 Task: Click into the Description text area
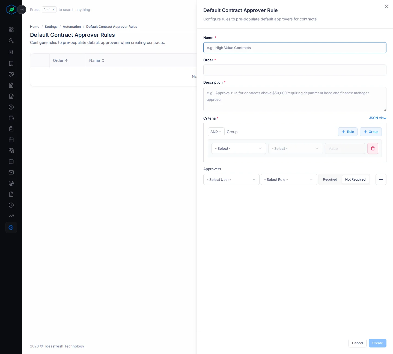pyautogui.click(x=295, y=99)
